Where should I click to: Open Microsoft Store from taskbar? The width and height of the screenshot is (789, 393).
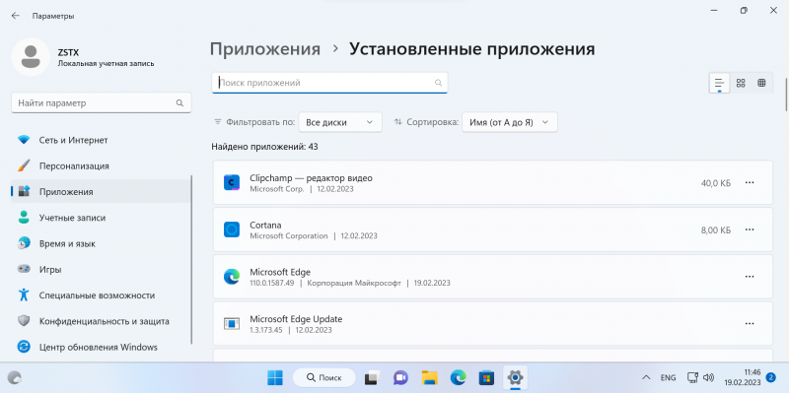(x=486, y=377)
